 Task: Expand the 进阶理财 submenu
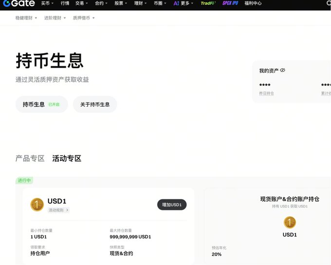(x=55, y=18)
